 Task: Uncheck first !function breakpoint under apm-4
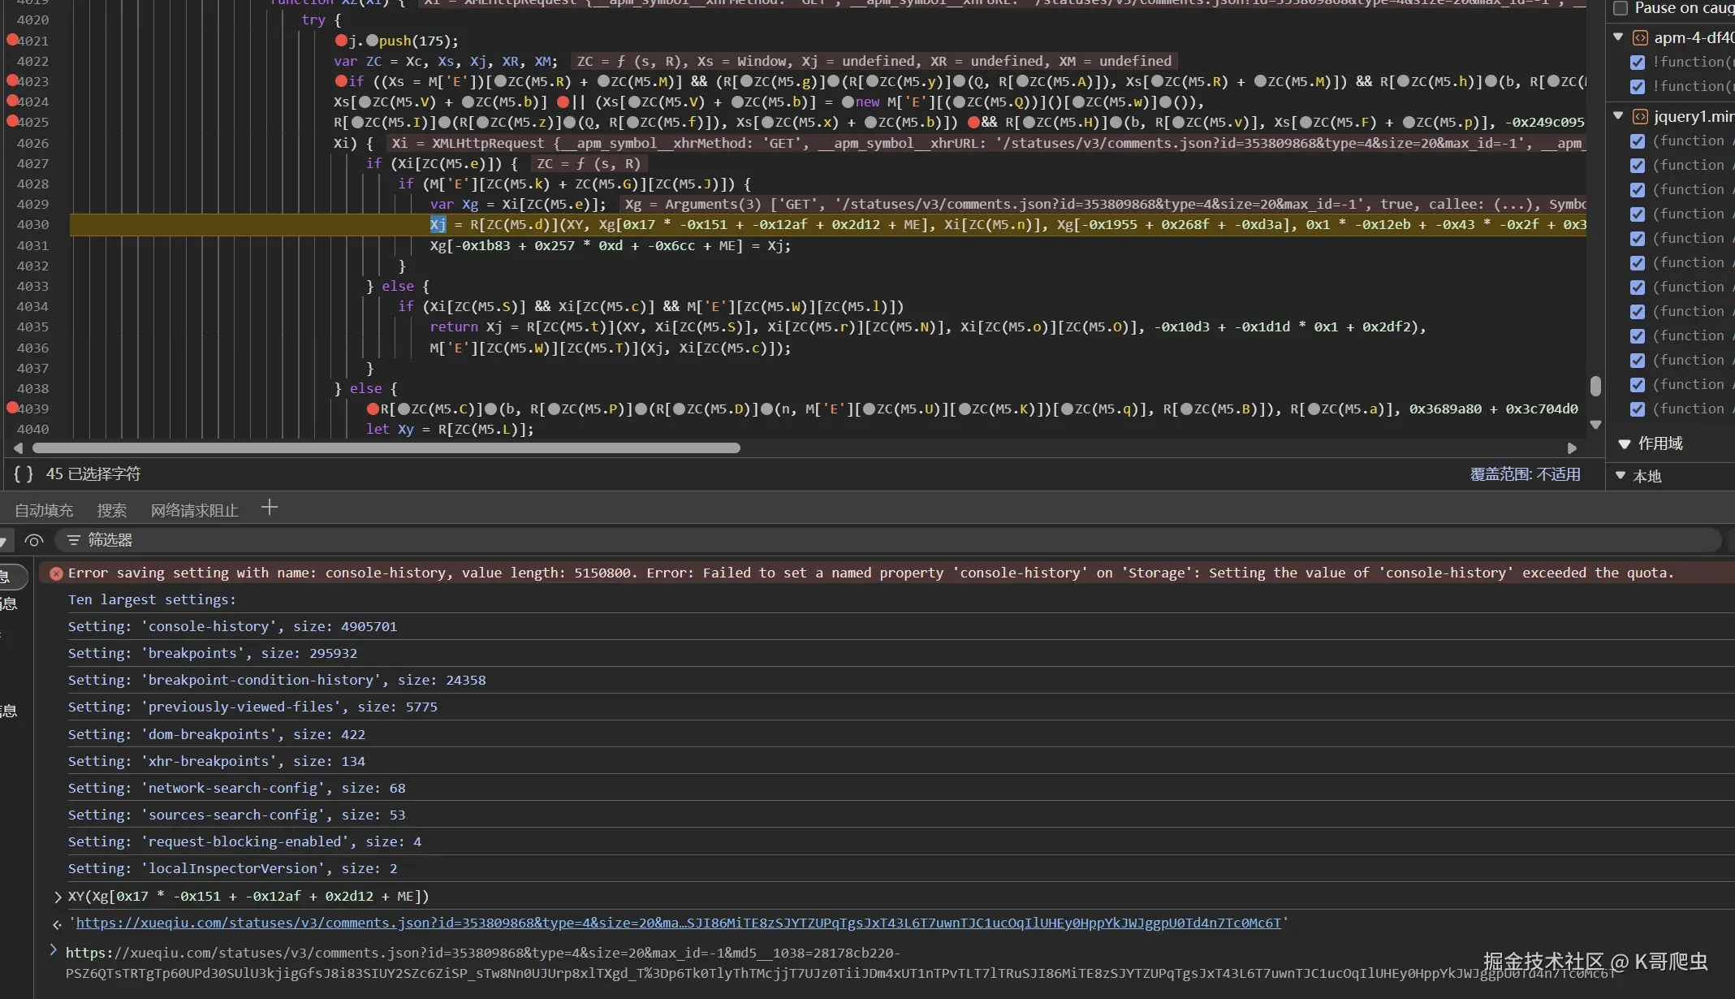click(1638, 63)
